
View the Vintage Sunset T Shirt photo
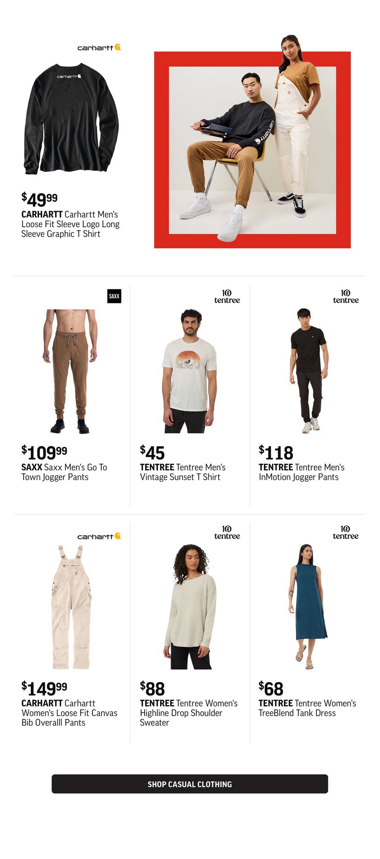[x=189, y=371]
